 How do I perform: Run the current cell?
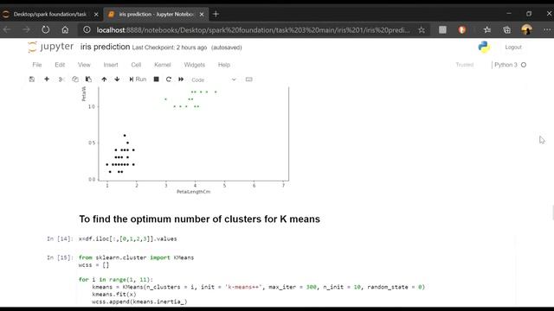[x=138, y=79]
